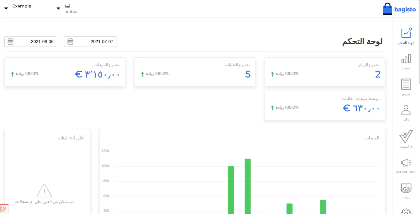
Task: Click the no records found message
Action: [x=44, y=202]
